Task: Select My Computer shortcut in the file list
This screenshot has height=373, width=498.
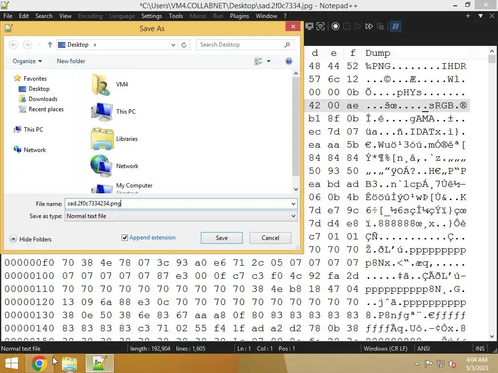Action: tap(122, 187)
